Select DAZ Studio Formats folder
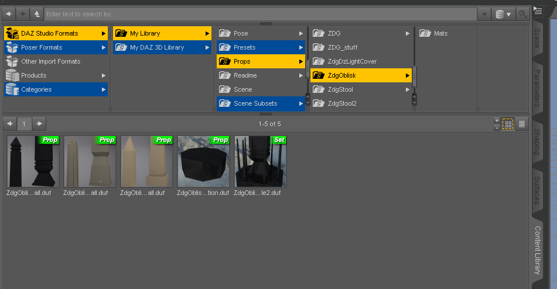Viewport: 557px width, 289px height. 56,33
